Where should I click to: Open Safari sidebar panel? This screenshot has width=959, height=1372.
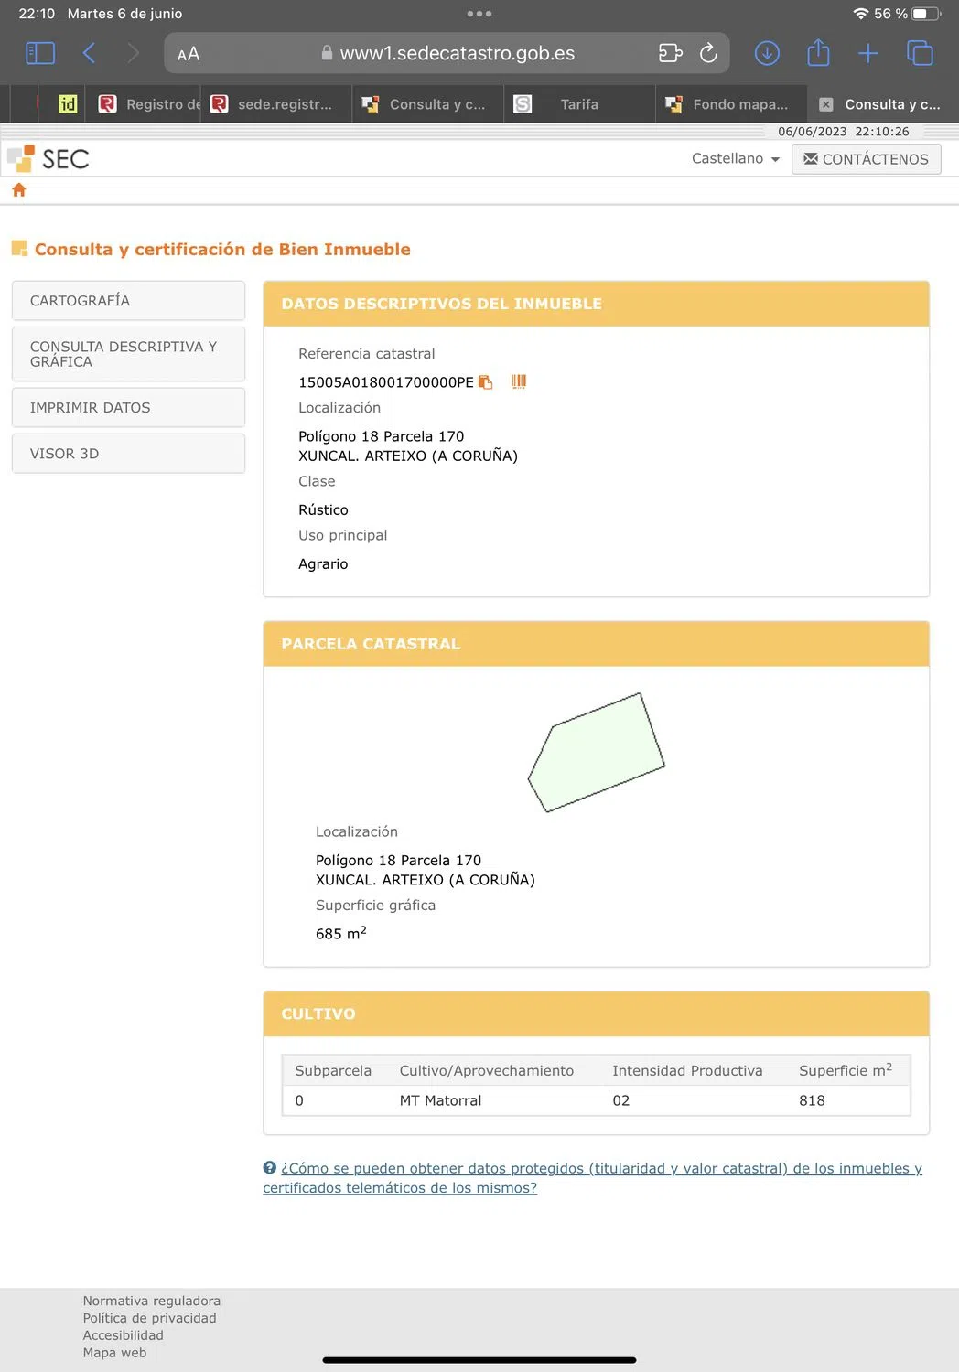40,53
